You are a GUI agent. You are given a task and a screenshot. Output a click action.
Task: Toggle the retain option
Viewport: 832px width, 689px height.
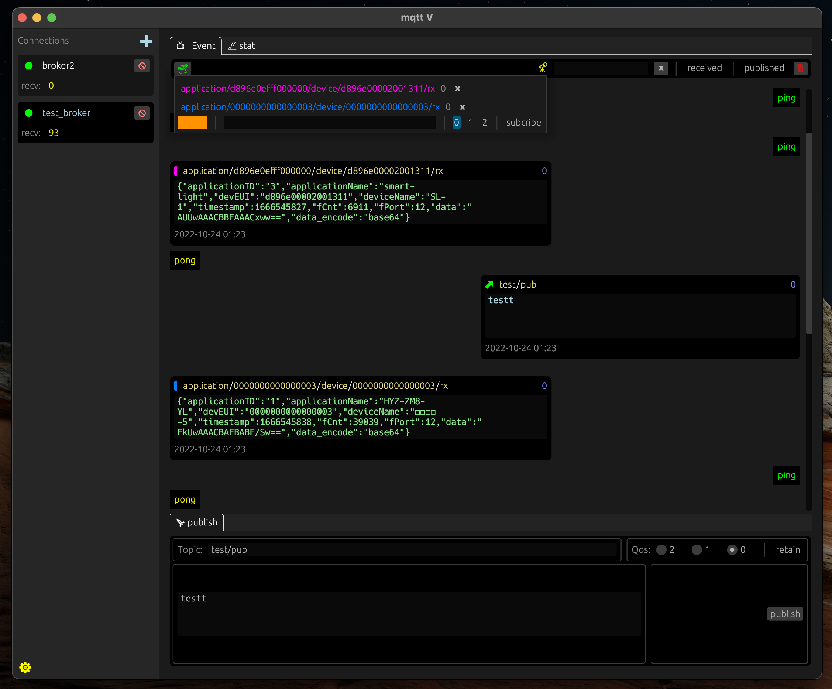(787, 549)
